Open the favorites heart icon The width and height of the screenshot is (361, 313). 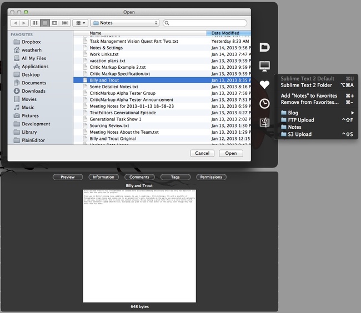click(264, 84)
